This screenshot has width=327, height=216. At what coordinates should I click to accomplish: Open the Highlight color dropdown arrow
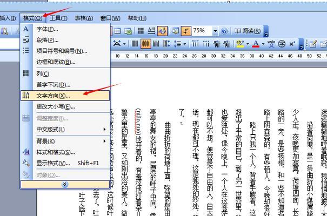[248, 44]
